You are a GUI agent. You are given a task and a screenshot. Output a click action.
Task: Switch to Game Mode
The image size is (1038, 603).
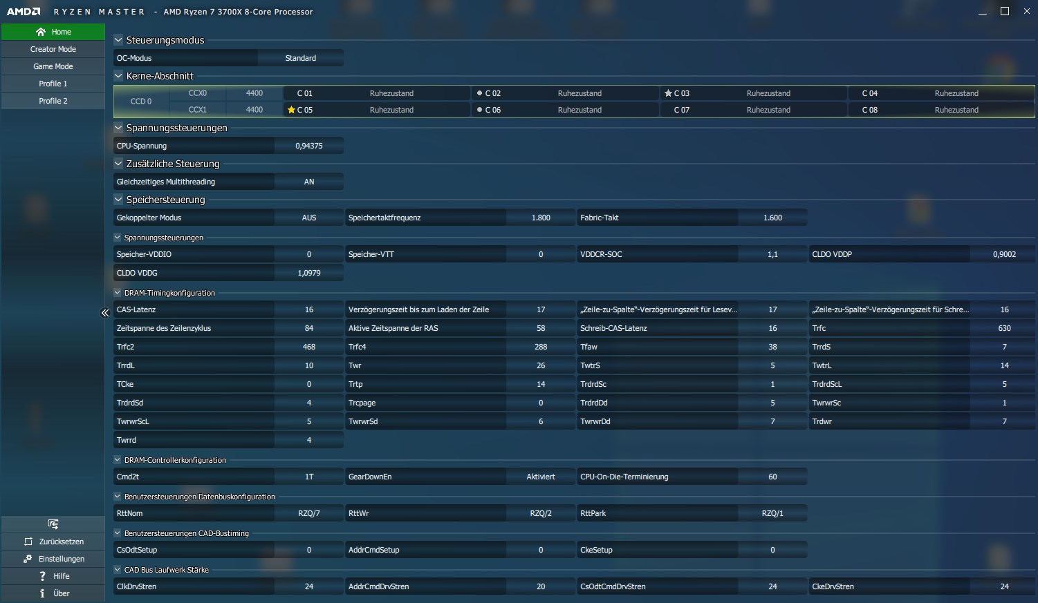coord(53,66)
